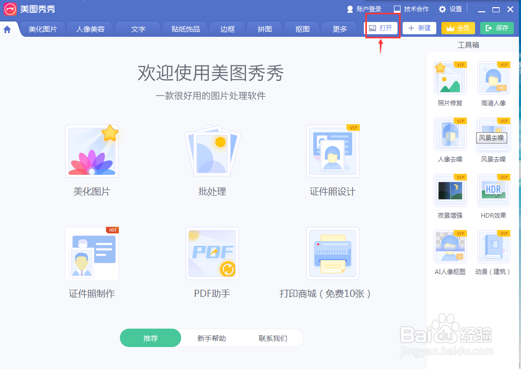521x369 pixels.
Task: Open the 美化图片 flower icon on the welcome page
Action: (x=92, y=151)
